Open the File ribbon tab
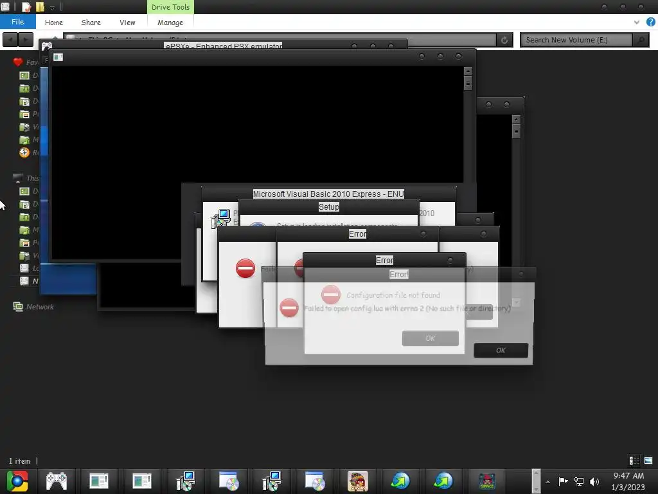Viewport: 658px width, 494px height. coord(17,22)
